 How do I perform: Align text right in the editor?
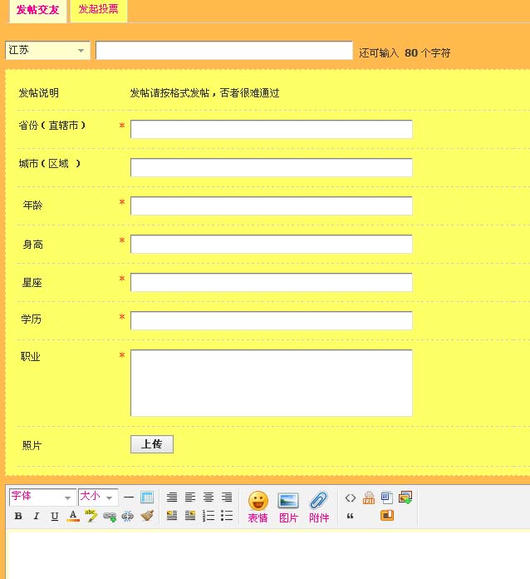(227, 497)
